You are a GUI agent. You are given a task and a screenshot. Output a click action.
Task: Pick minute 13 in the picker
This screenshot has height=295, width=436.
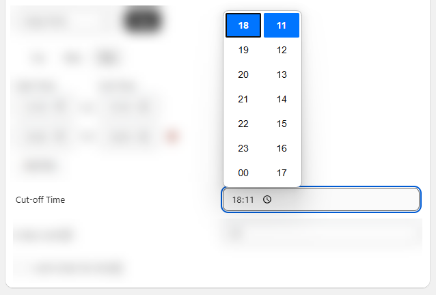coord(282,74)
